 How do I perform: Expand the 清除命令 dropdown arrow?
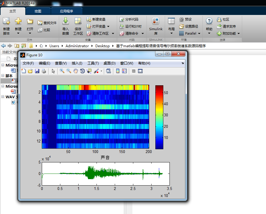(143, 34)
